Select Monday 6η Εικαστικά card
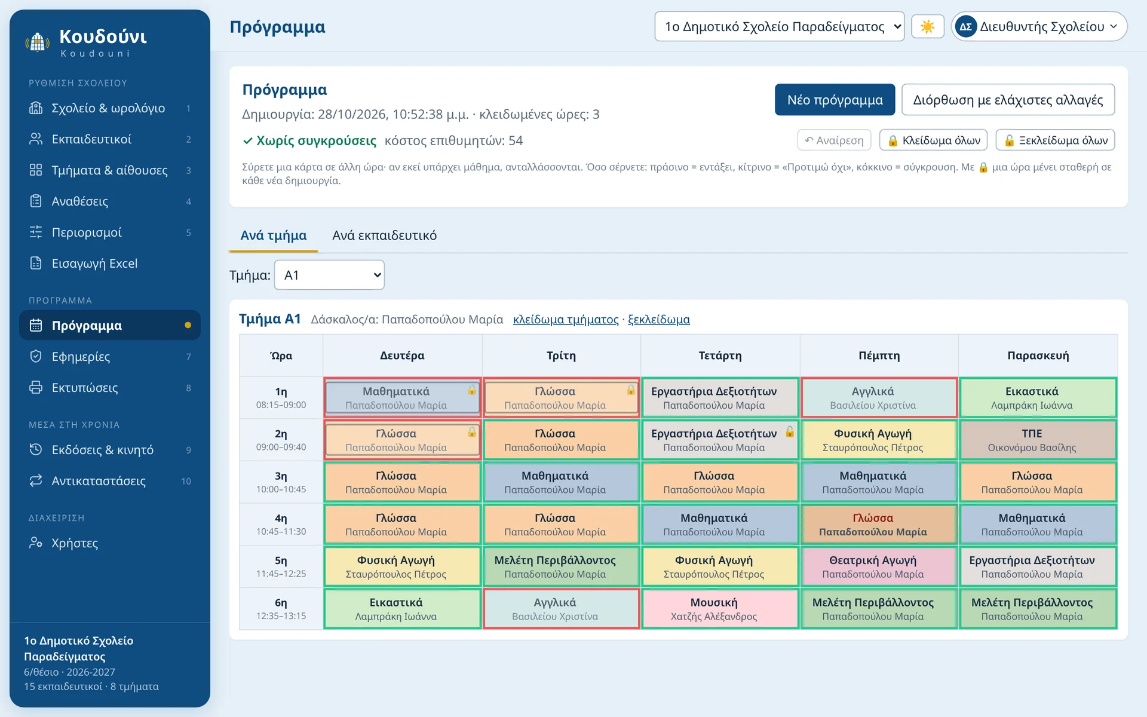Screen dimensions: 1147x717 pyautogui.click(x=402, y=609)
